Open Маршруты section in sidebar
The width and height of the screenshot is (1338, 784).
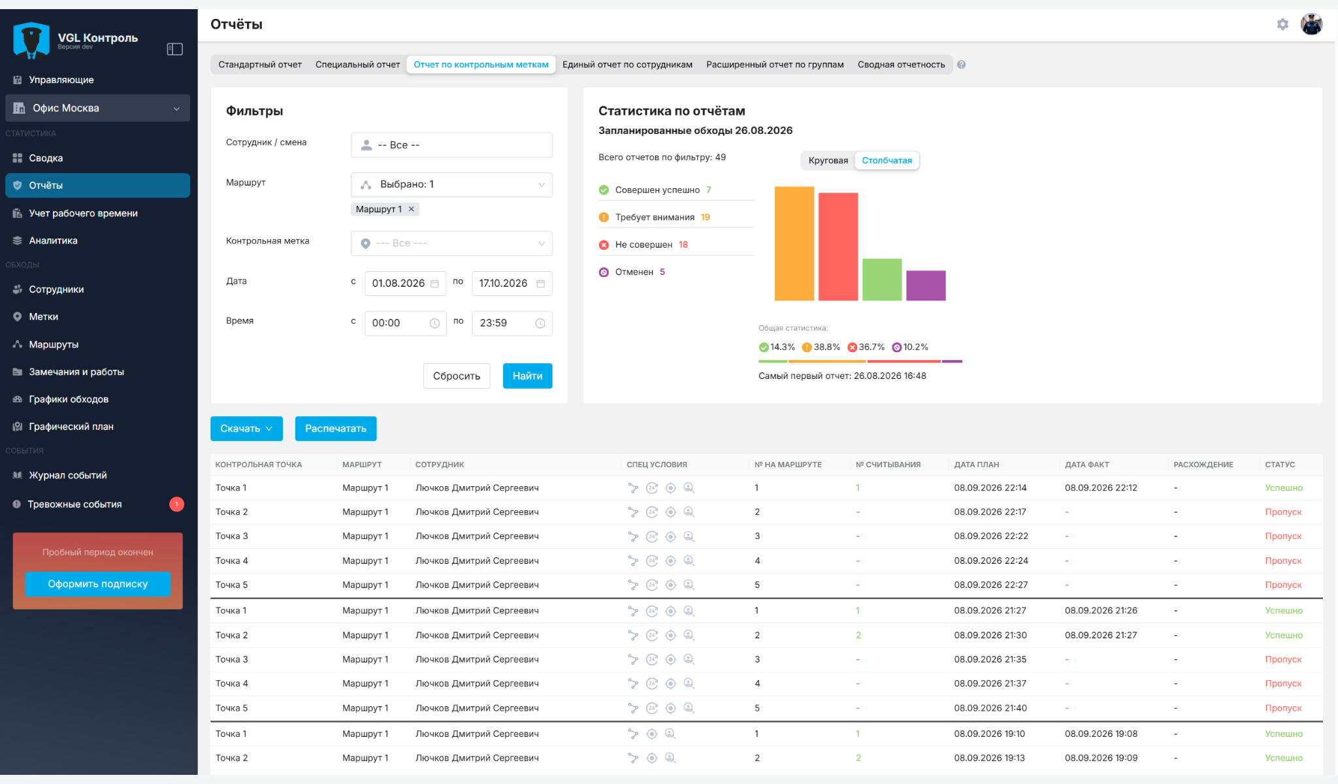(97, 344)
